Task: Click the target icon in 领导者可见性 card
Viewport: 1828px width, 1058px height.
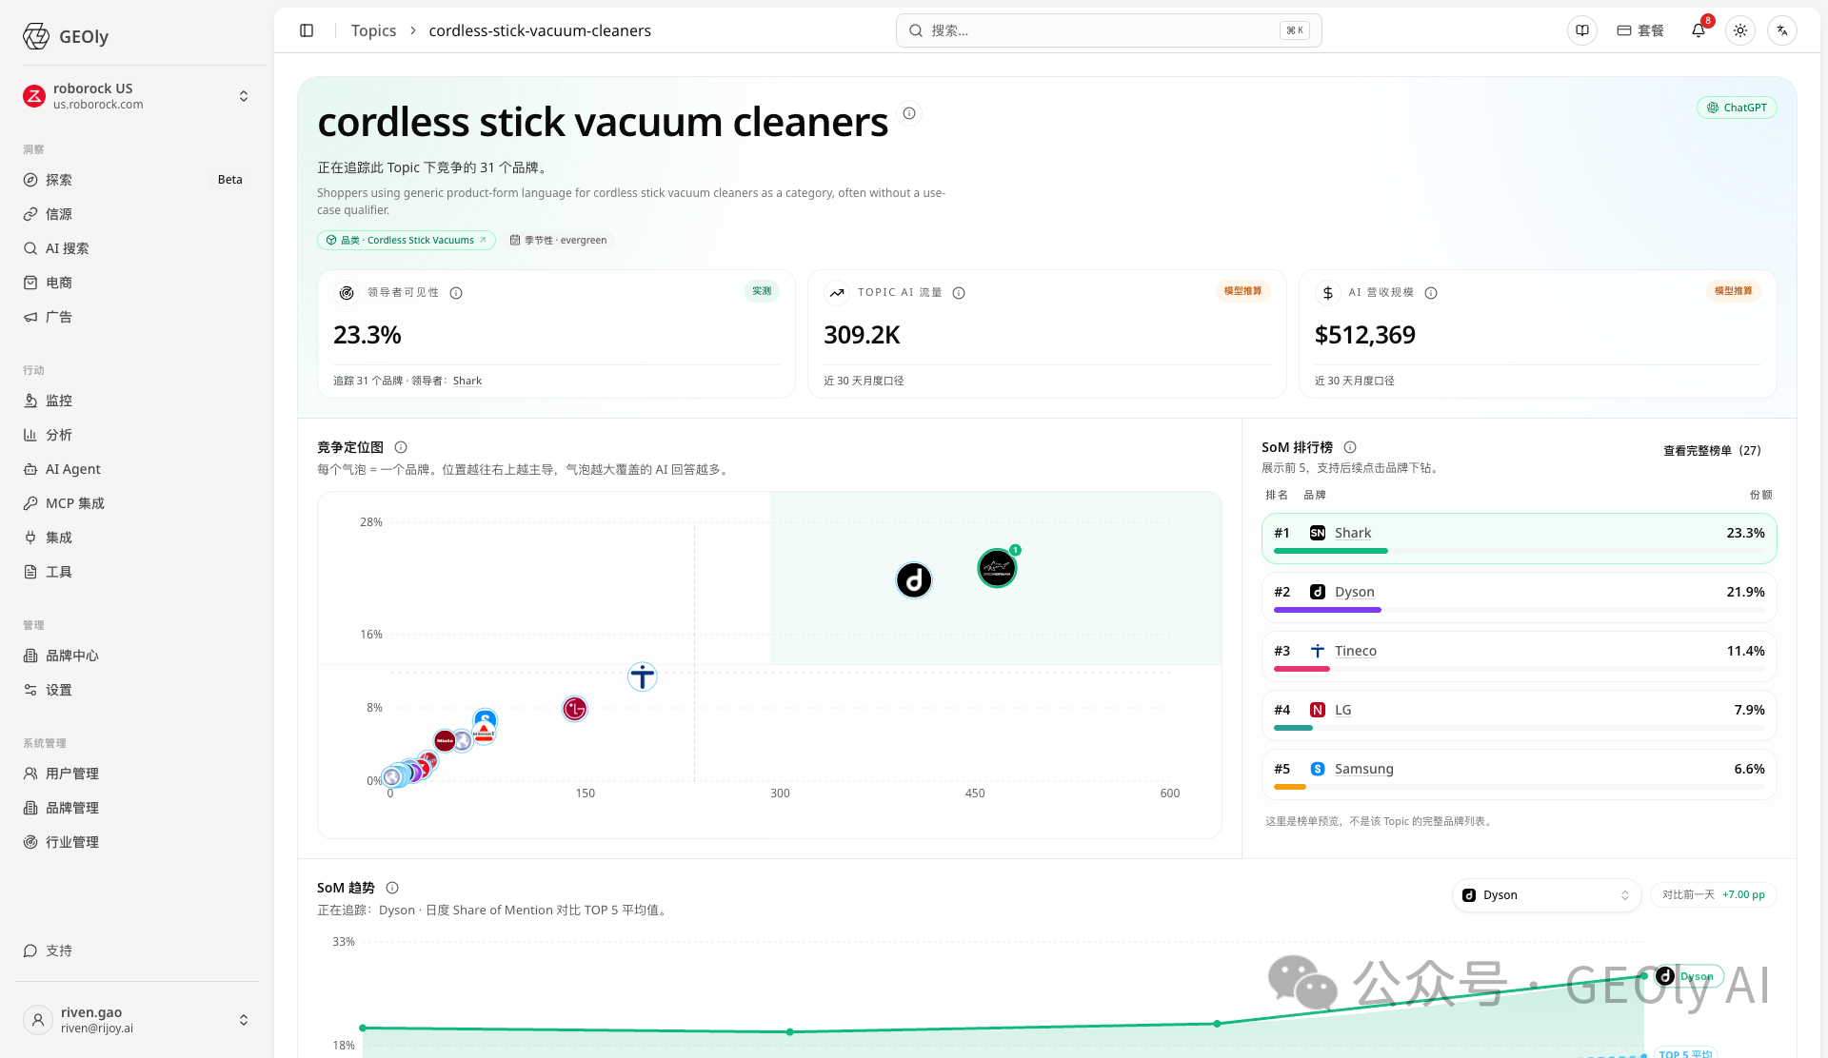Action: click(347, 293)
